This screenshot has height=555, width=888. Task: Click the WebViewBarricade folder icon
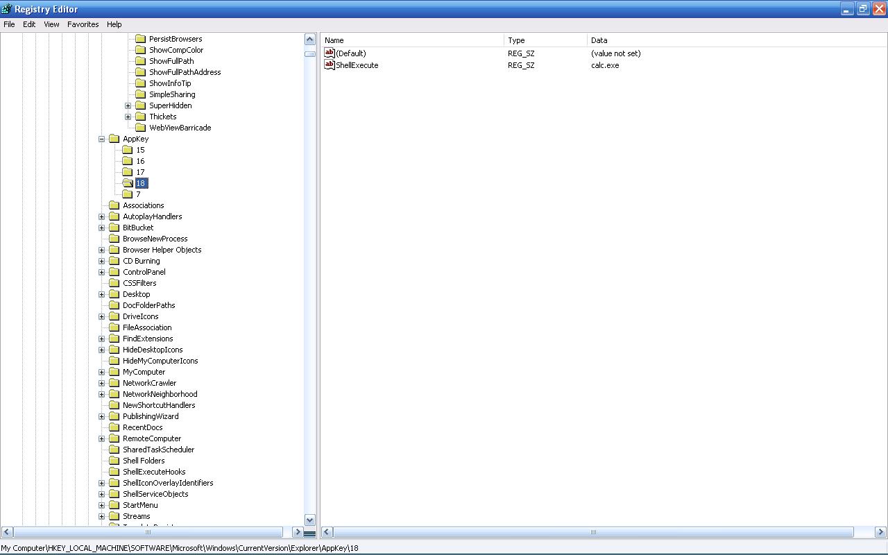(141, 128)
